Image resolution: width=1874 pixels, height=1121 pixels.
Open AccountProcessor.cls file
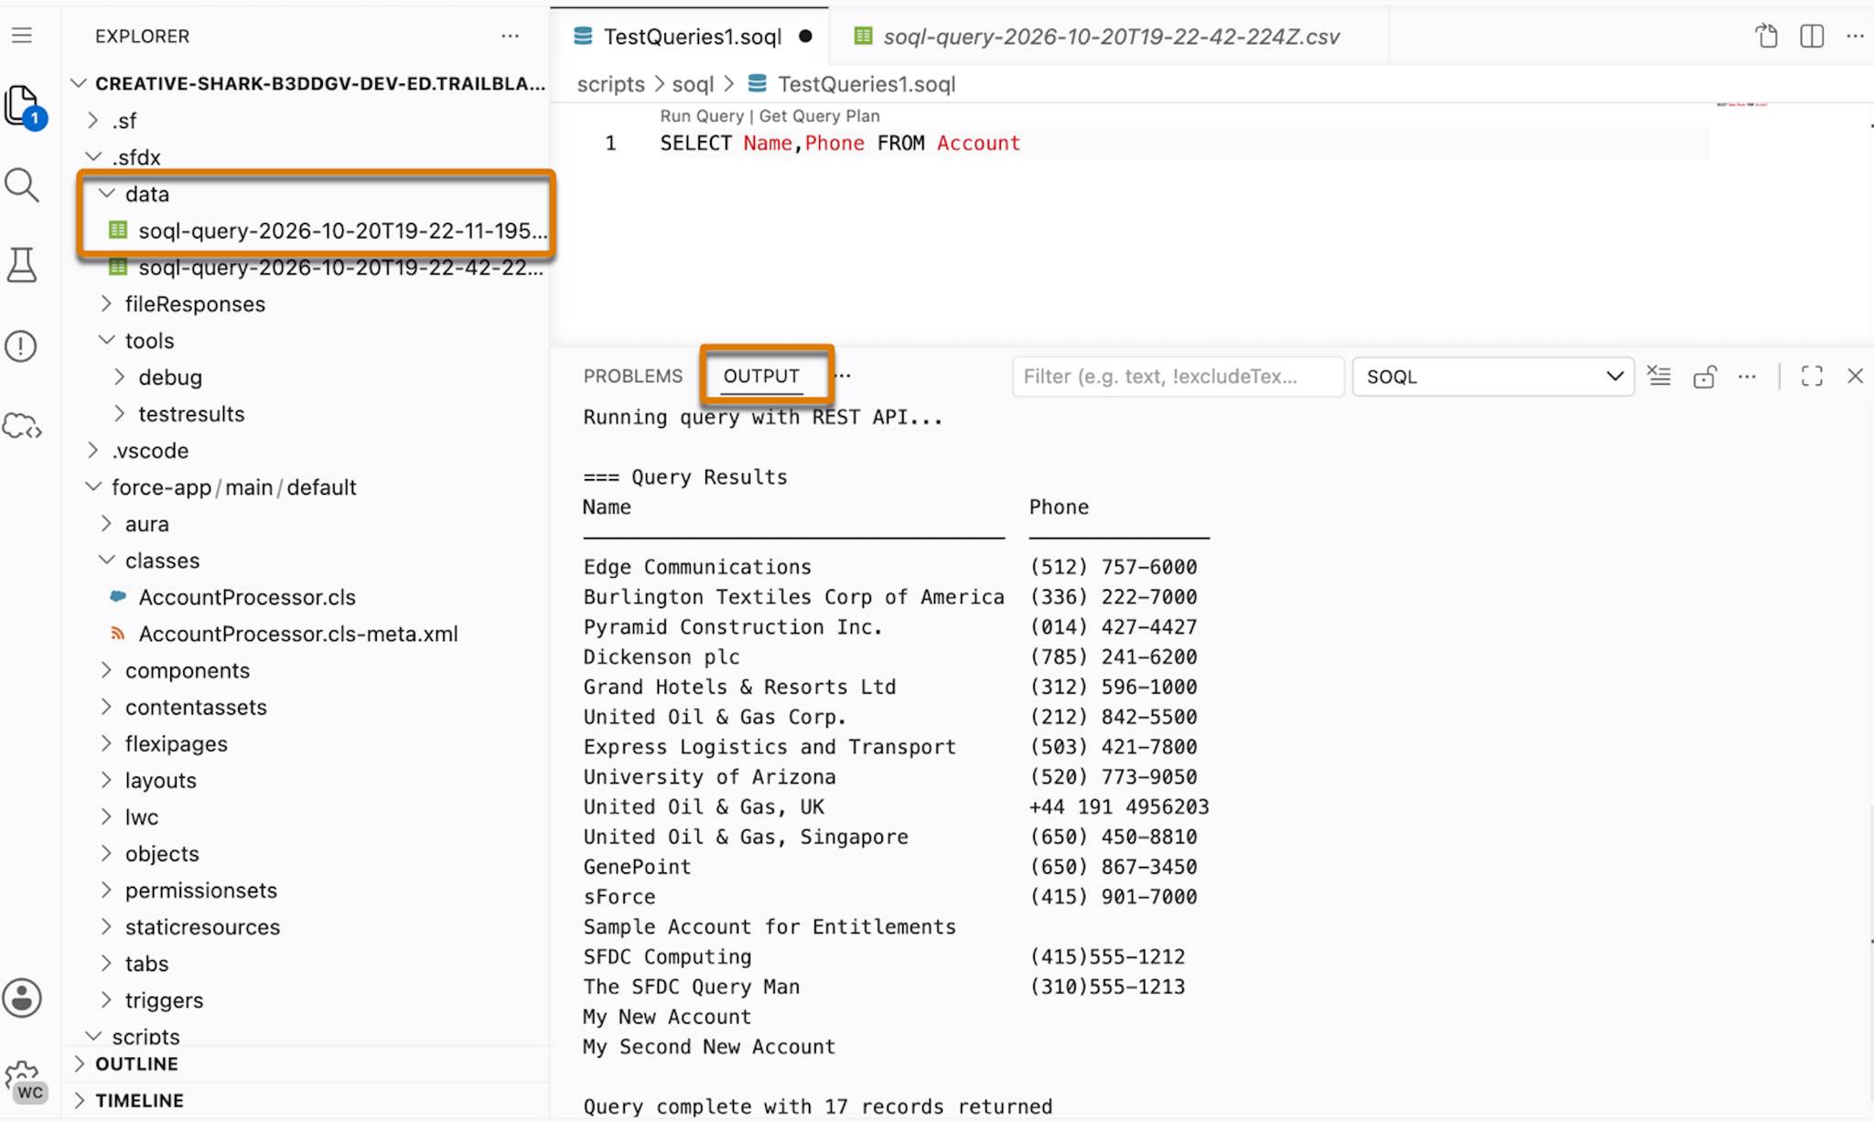(307, 597)
